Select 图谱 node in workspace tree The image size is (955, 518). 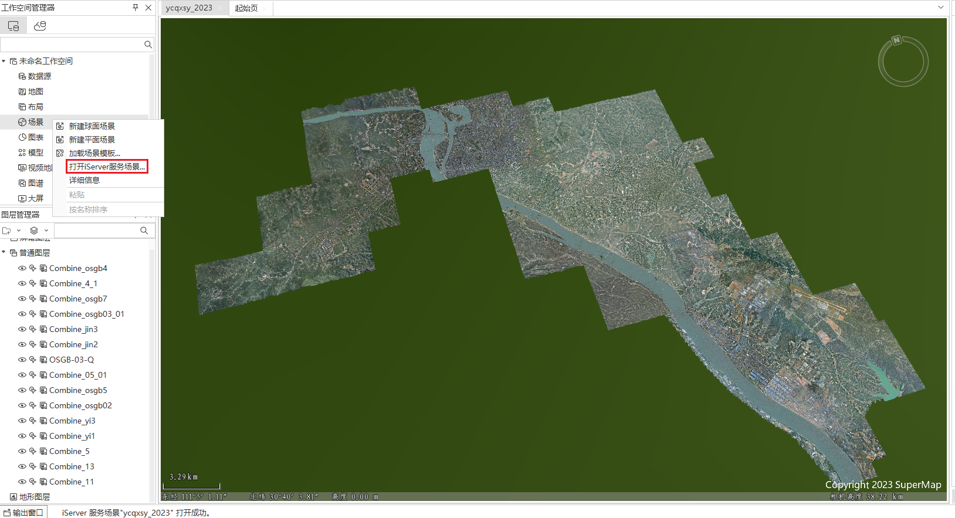coord(35,183)
